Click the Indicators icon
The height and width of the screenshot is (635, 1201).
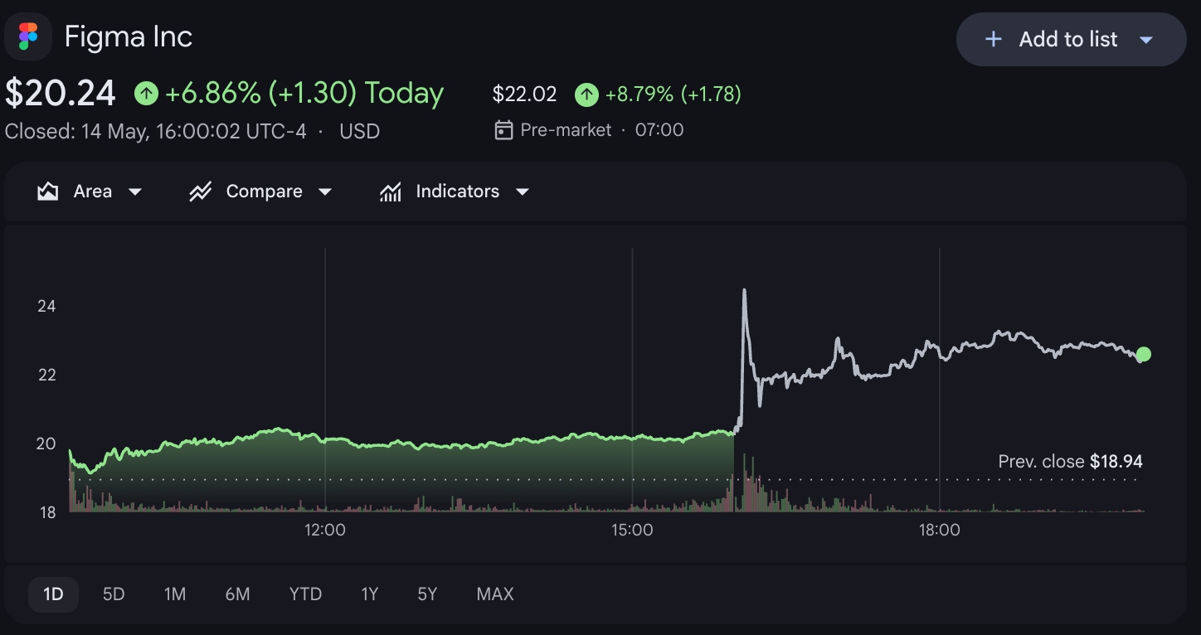390,191
